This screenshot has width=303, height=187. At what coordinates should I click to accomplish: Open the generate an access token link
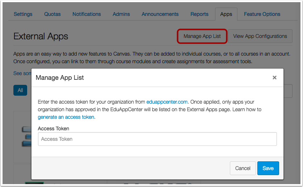[x=66, y=117]
